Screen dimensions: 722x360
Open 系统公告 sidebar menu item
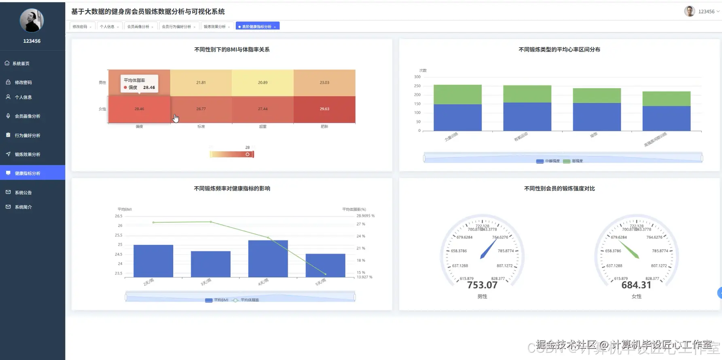32,192
